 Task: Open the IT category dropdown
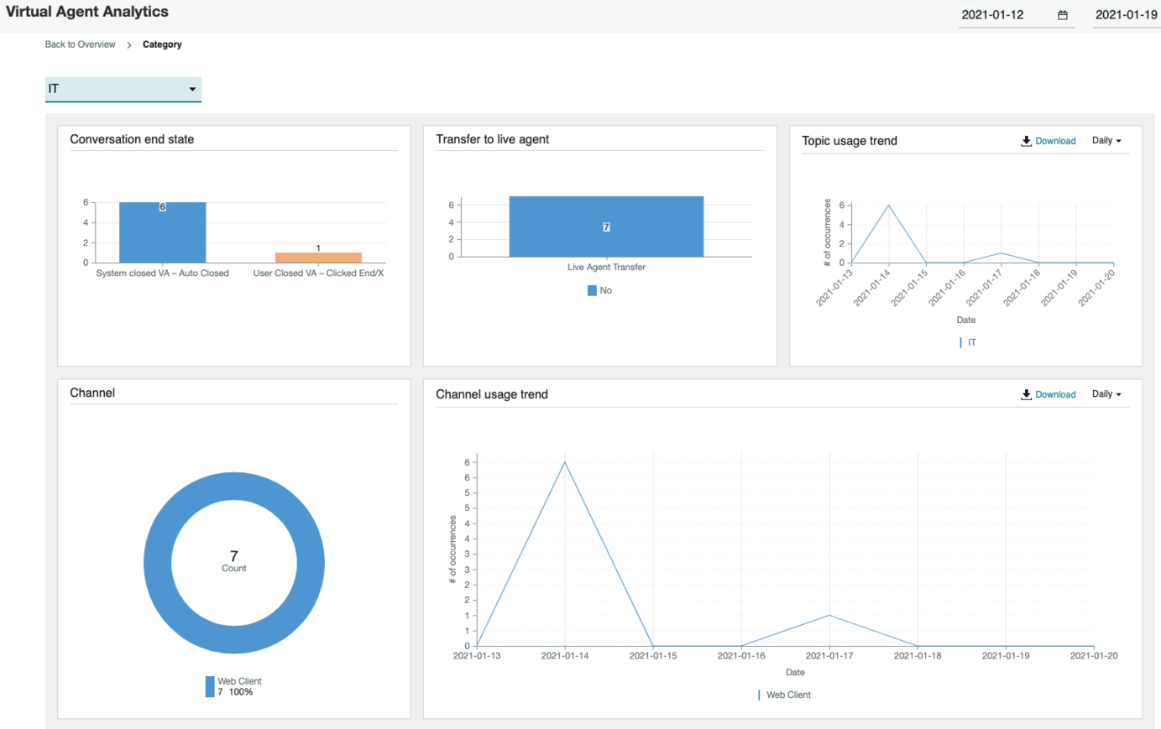tap(123, 89)
